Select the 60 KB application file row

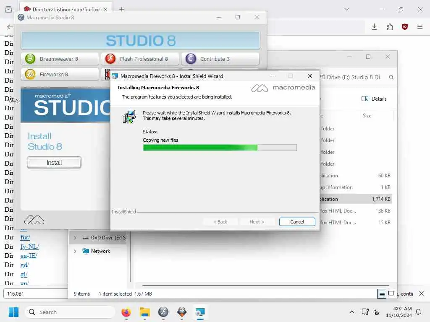(x=356, y=176)
